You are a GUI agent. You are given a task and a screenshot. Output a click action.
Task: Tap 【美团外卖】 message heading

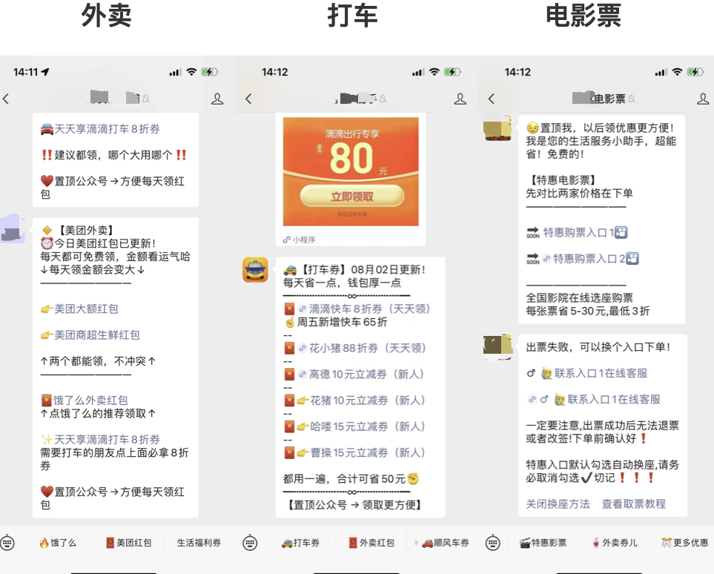(x=85, y=231)
